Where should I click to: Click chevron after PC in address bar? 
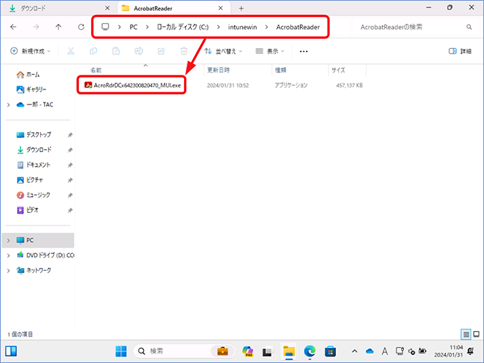click(x=147, y=27)
